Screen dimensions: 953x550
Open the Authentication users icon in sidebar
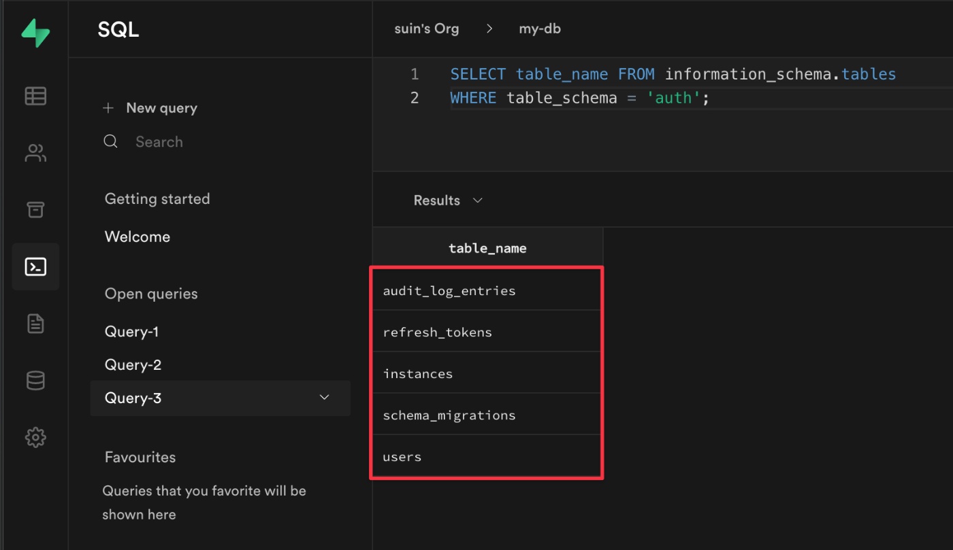35,153
